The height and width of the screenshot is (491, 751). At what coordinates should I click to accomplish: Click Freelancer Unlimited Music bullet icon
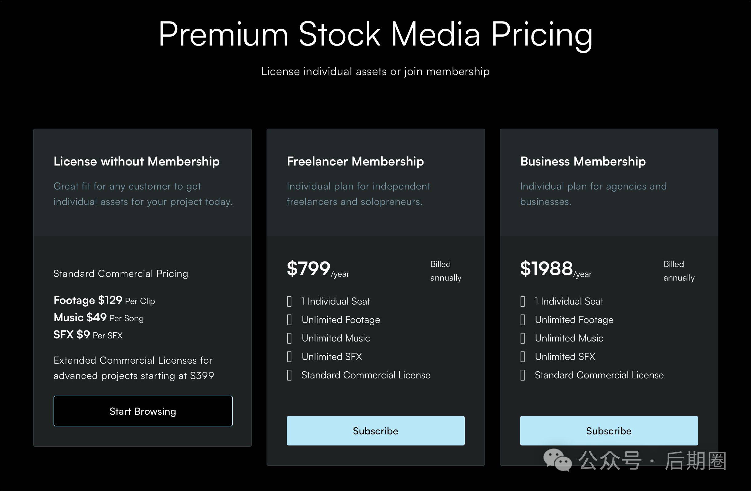[x=289, y=338]
